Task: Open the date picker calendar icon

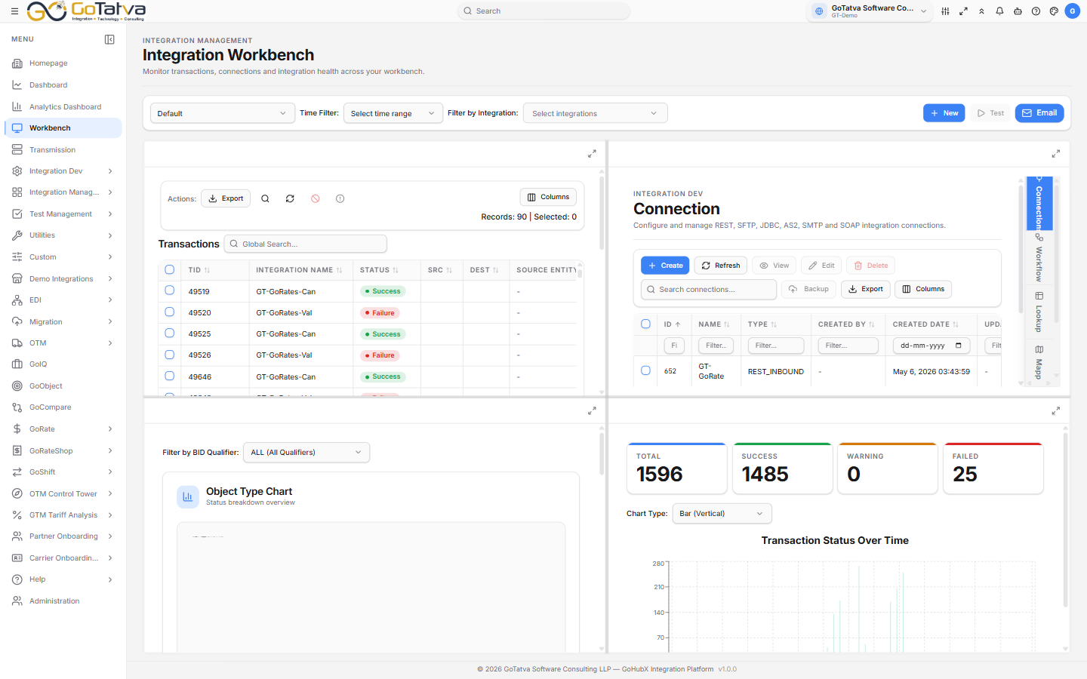Action: [959, 346]
